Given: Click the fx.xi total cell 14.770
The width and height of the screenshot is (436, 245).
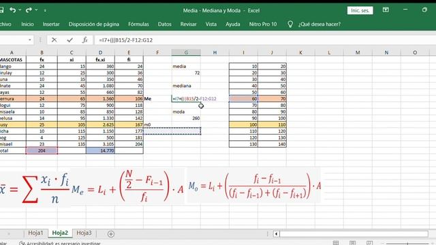Looking at the screenshot, I should 100,150.
